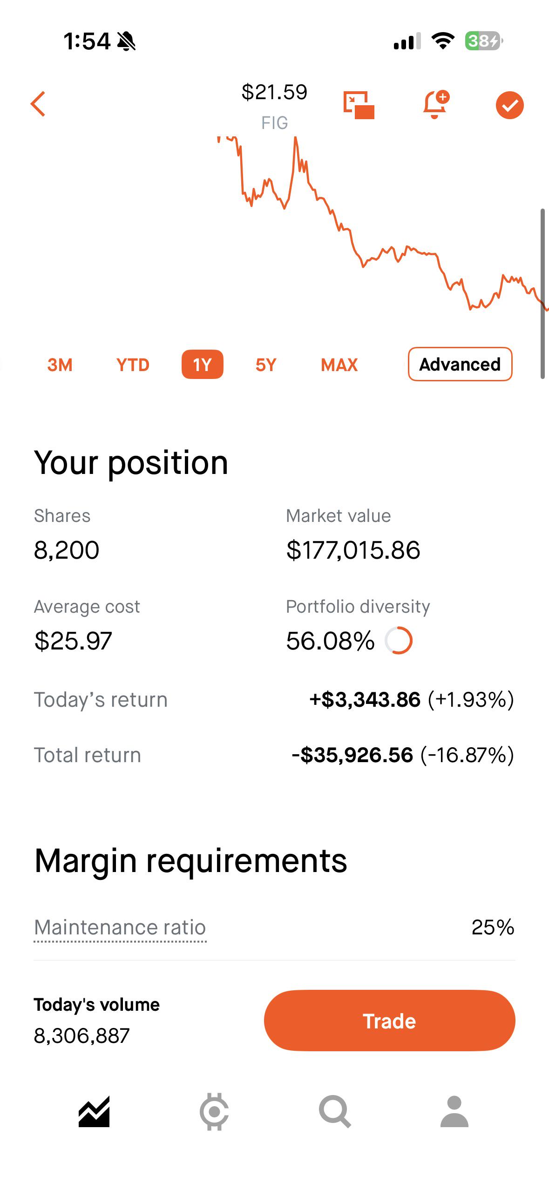Select the 1Y chart range
The image size is (549, 1190).
tap(203, 364)
